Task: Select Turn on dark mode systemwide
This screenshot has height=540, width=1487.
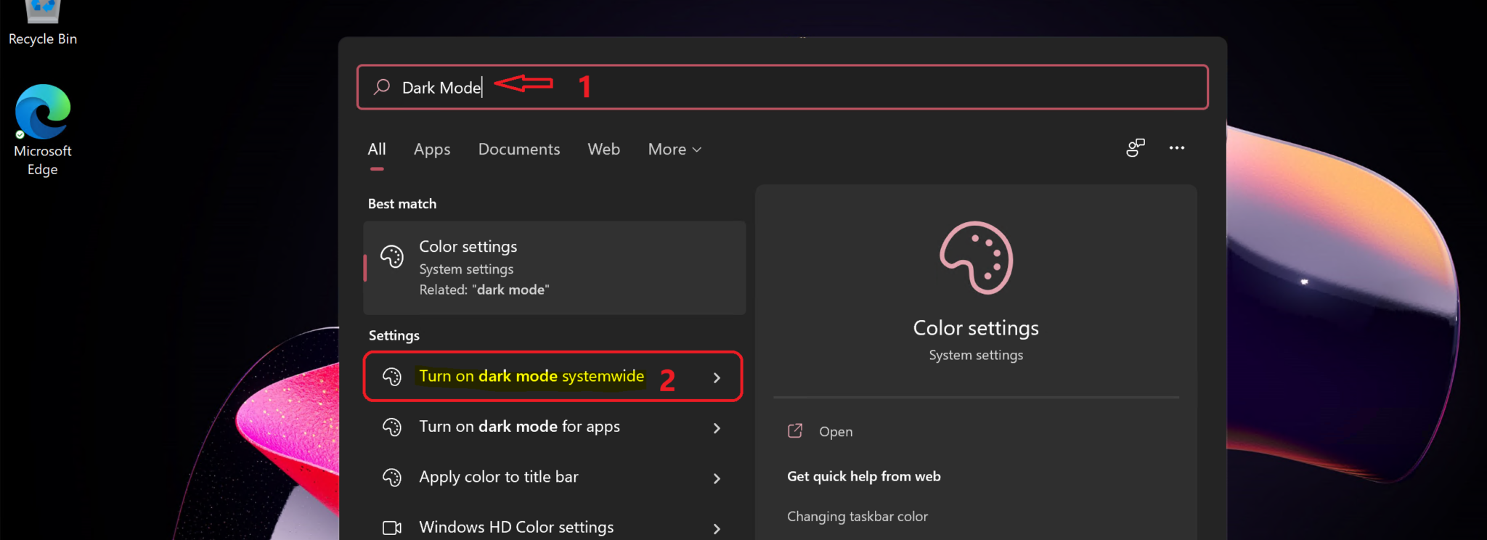Action: pos(553,376)
